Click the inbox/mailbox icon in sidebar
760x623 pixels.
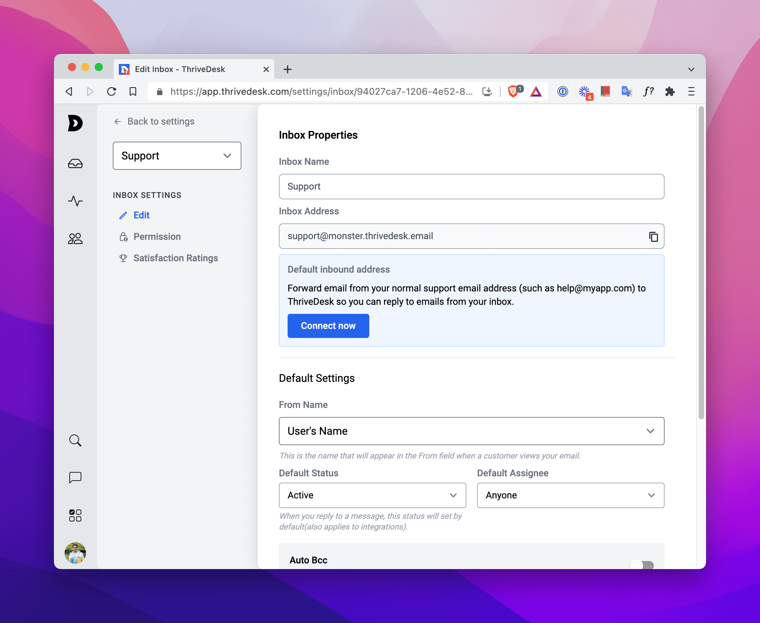pyautogui.click(x=76, y=163)
